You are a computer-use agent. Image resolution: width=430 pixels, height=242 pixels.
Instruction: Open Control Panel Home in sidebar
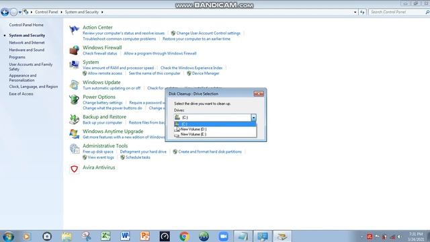26,25
